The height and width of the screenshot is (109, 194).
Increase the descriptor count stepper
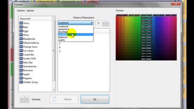(x=108, y=23)
